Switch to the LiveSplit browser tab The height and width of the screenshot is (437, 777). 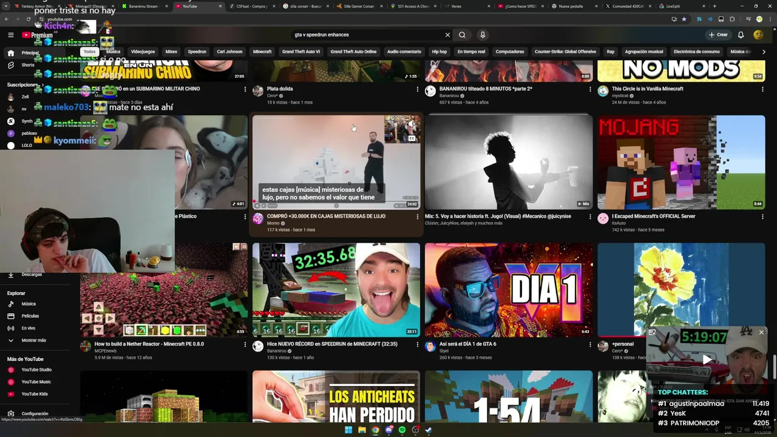click(x=673, y=6)
